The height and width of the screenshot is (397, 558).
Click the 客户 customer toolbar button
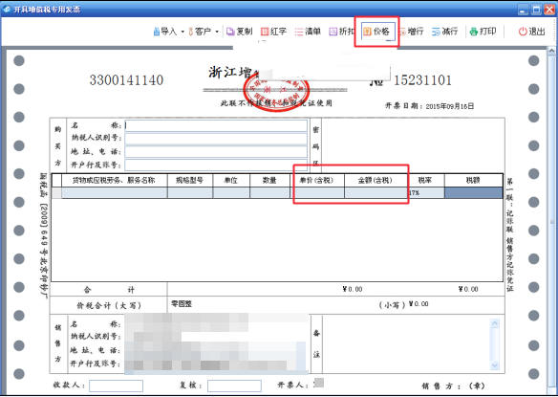tap(200, 32)
